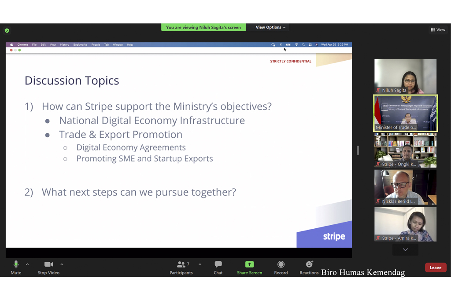
Task: Click the green fullscreen dot of Chrome window
Action: point(19,50)
